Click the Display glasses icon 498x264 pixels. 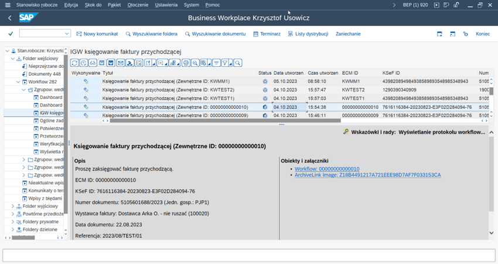[x=93, y=63]
